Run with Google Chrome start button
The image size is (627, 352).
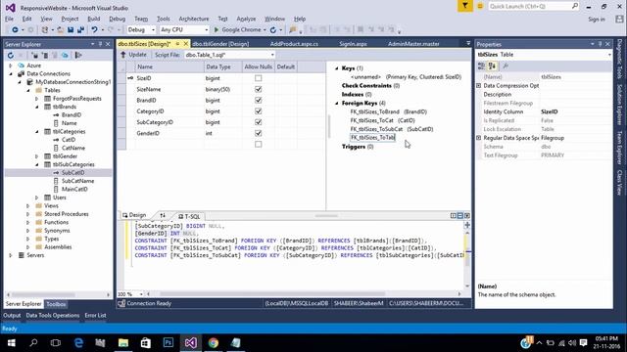point(240,30)
